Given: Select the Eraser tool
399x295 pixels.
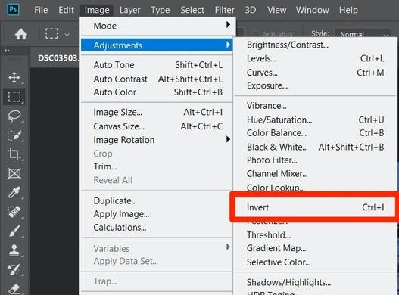Looking at the screenshot, I should pyautogui.click(x=14, y=289).
